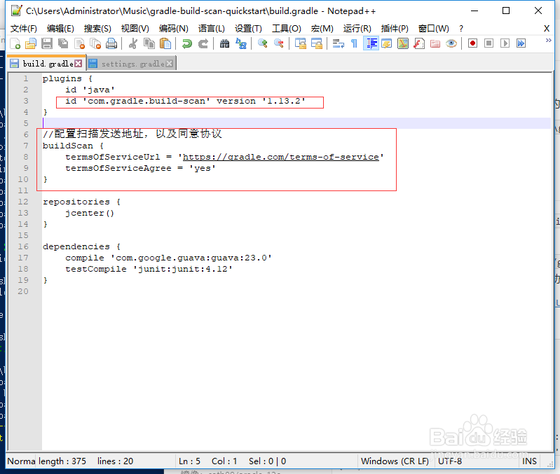Viewport: 560px width, 474px height.
Task: Click UTF-8 encoding in status bar
Action: tap(450, 461)
